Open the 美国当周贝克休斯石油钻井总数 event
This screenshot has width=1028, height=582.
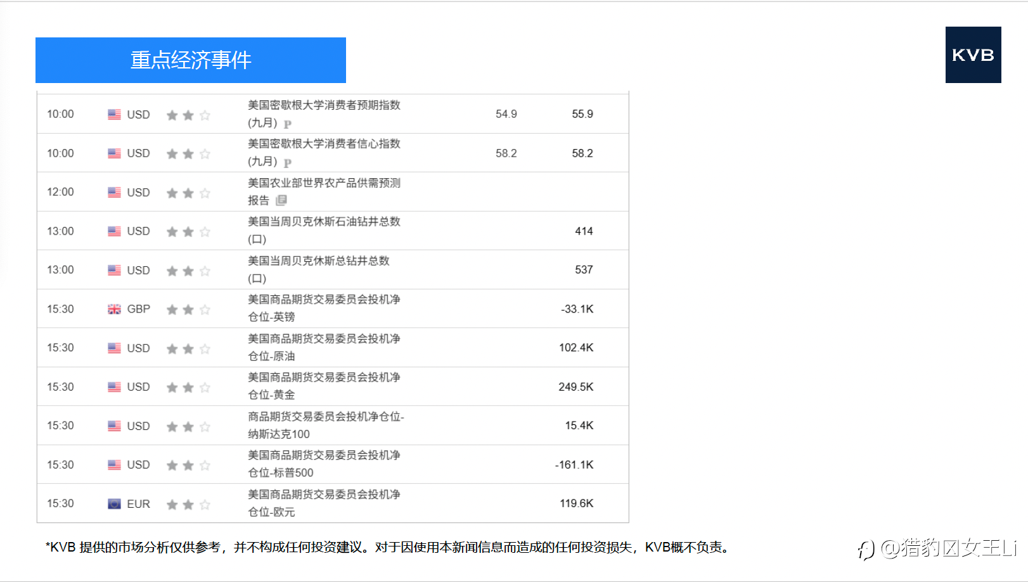(324, 230)
